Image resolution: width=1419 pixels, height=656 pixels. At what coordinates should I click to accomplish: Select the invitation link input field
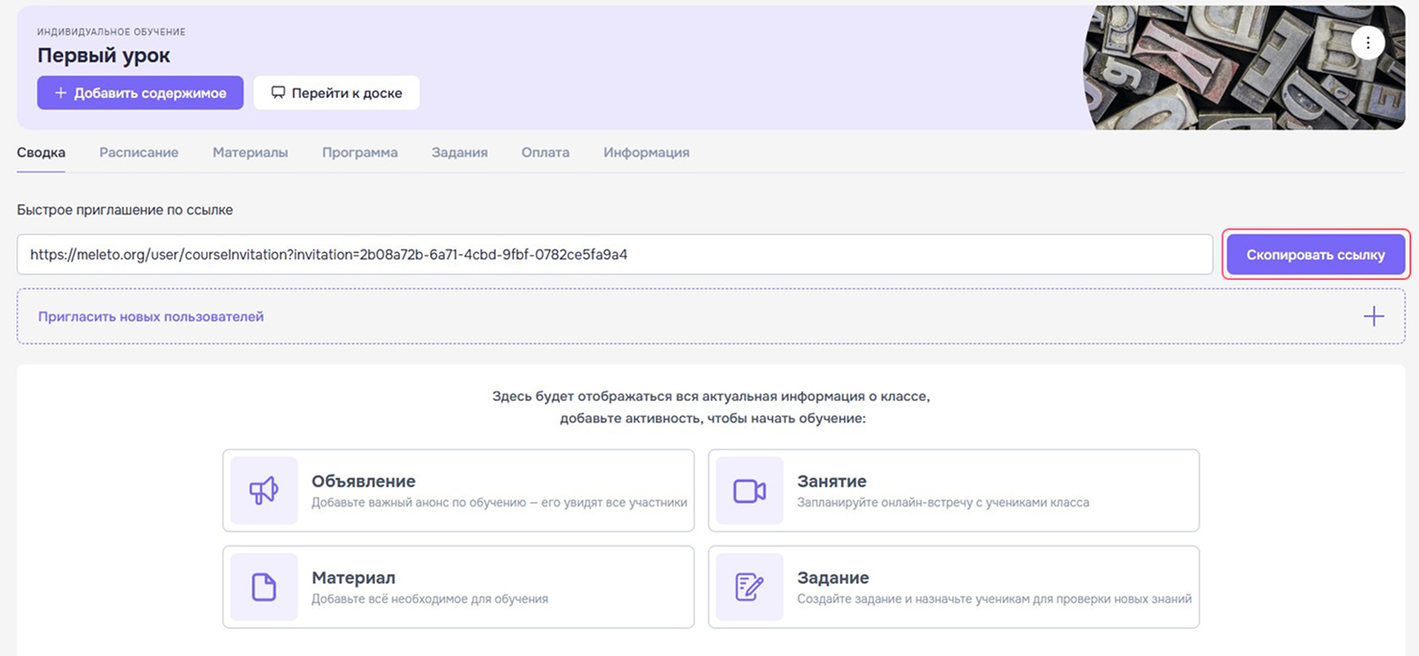point(614,254)
